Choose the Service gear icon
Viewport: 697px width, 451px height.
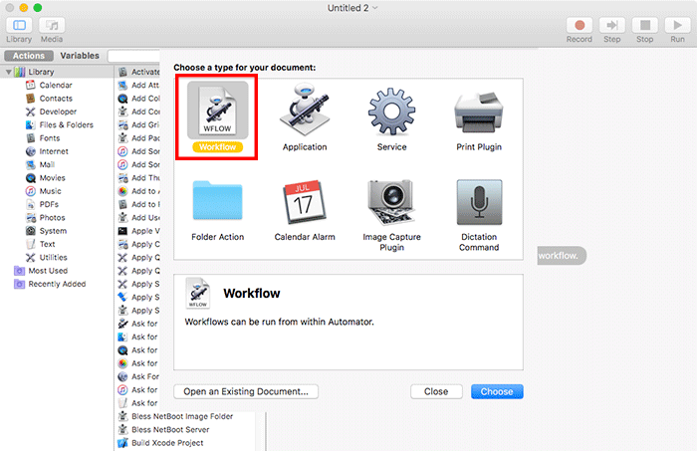(x=391, y=112)
